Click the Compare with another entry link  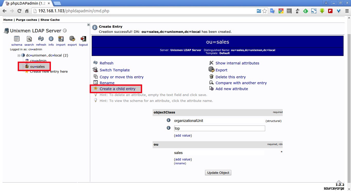point(241,83)
